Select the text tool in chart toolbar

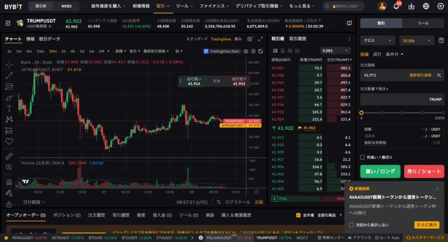tap(9, 108)
